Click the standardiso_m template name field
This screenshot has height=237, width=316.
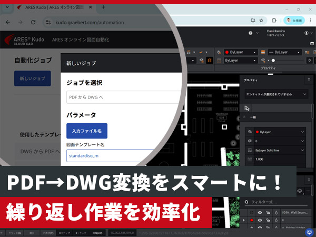pyautogui.click(x=110, y=155)
